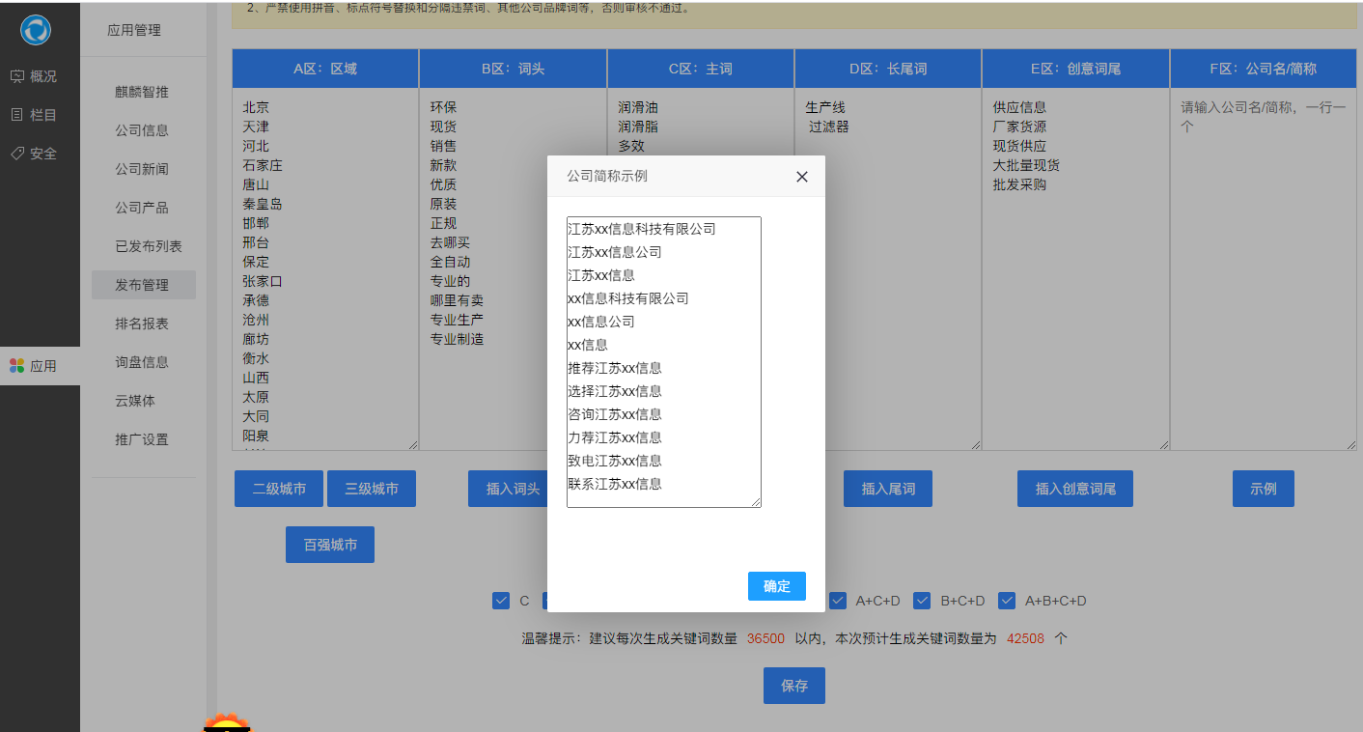
Task: Close the 公司简称示例 dialog with X
Action: (x=801, y=177)
